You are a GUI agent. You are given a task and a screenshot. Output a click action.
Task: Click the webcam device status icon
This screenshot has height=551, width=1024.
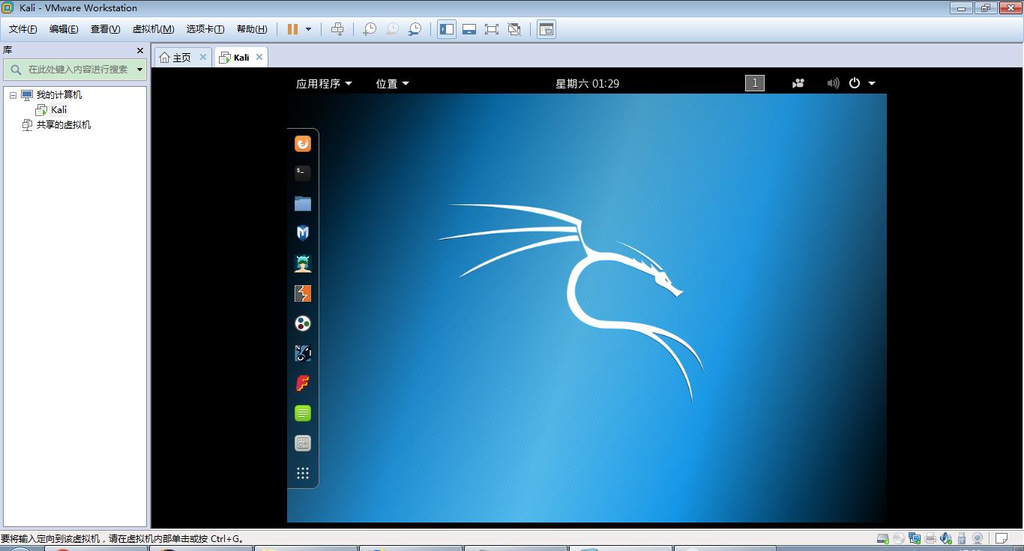978,538
